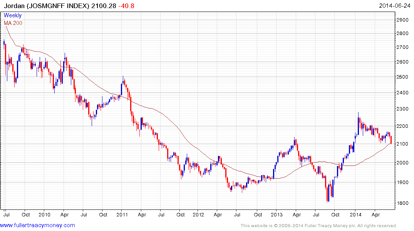Click the 2500 price axis label
The height and width of the screenshot is (231, 414).
coord(402,77)
